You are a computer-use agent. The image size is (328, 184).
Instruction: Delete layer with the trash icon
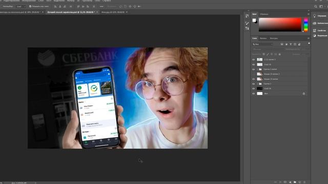pos(304,182)
